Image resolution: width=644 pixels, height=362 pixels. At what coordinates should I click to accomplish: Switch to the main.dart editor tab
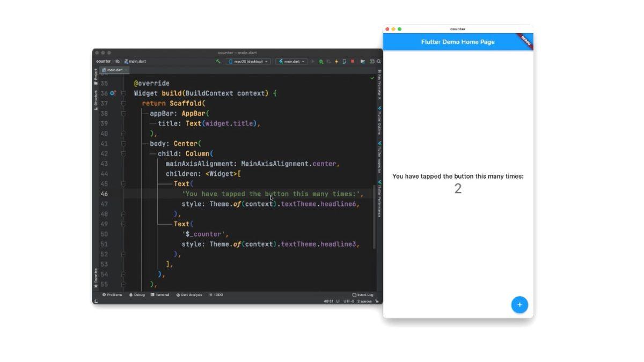(114, 70)
